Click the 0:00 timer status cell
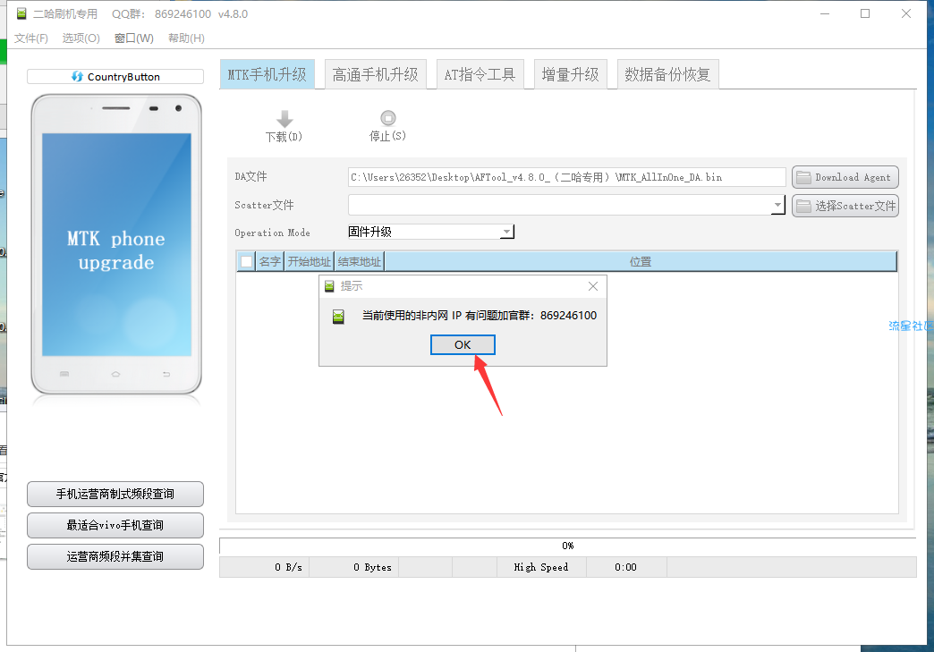The width and height of the screenshot is (934, 652). pyautogui.click(x=626, y=567)
